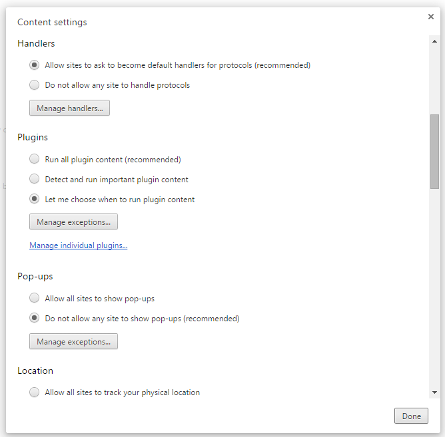This screenshot has height=437, width=445.
Task: Click the scrollbar up arrow
Action: click(434, 41)
